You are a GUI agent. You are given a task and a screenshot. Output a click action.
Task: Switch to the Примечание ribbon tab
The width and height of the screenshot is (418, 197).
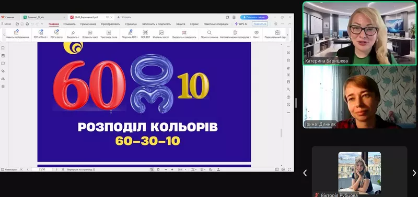click(x=88, y=24)
